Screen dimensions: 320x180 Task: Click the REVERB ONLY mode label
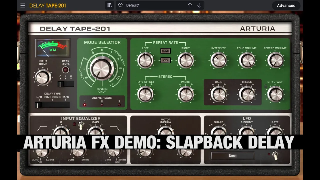pos(102,90)
